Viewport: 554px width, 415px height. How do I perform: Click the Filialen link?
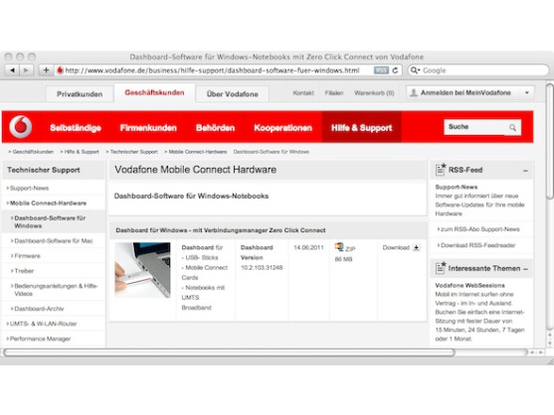[334, 93]
